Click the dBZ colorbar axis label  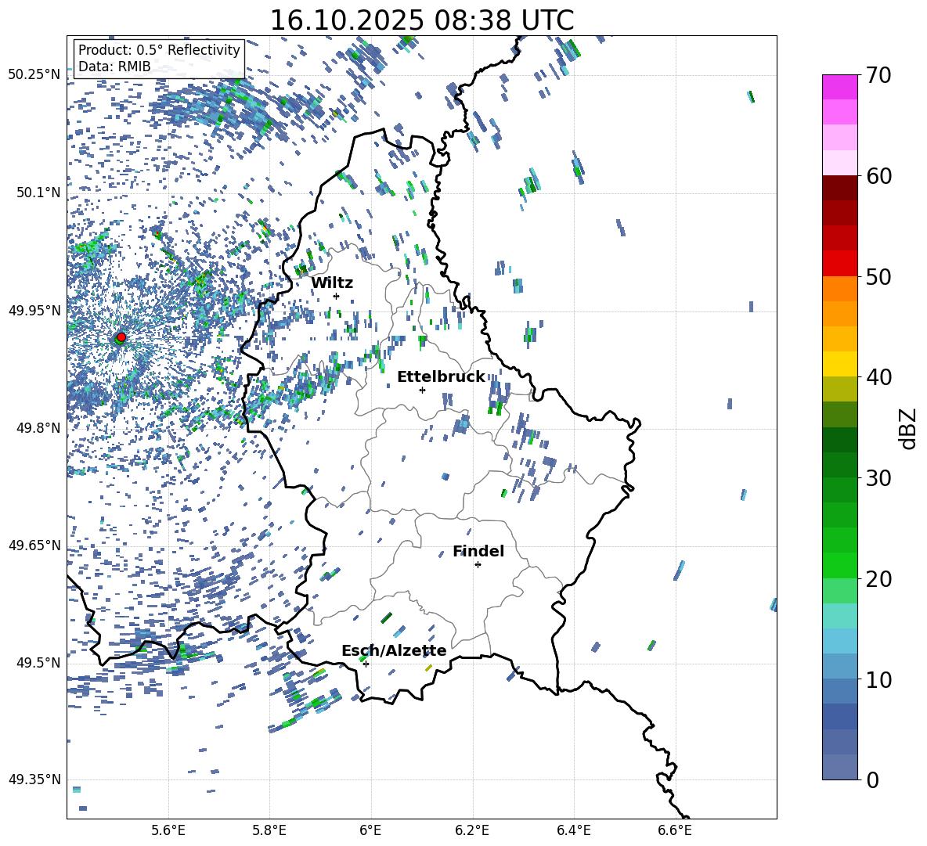click(907, 428)
